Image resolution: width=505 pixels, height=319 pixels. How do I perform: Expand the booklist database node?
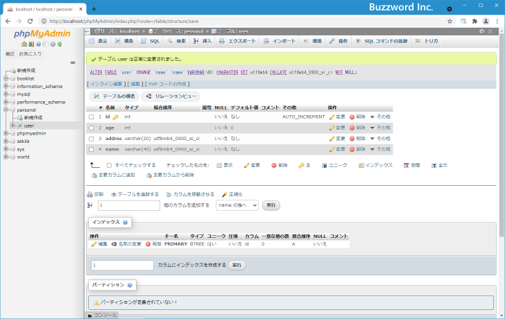coord(6,78)
